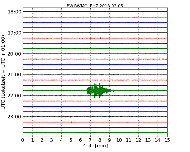Image resolution: width=190 pixels, height=152 pixels.
Task: Click x-axis tick label 14
Action: point(157,140)
